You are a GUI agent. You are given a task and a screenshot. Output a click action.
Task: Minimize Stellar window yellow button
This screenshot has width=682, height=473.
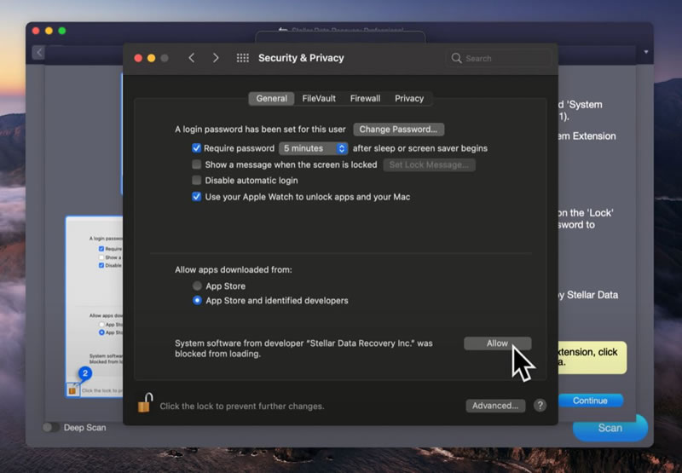pyautogui.click(x=49, y=31)
